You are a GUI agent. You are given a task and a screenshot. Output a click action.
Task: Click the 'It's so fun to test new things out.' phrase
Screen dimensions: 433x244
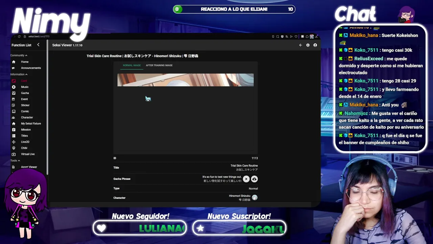coord(222,177)
